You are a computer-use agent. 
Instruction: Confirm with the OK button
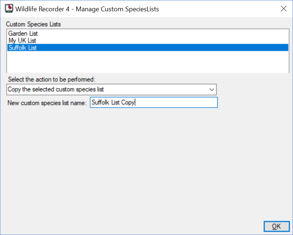click(x=277, y=226)
